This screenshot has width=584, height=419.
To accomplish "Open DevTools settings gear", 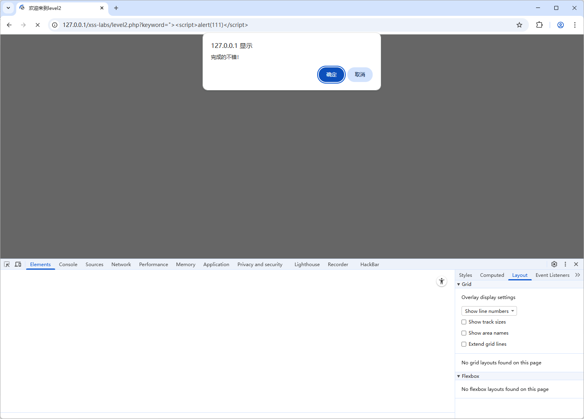I will [554, 264].
